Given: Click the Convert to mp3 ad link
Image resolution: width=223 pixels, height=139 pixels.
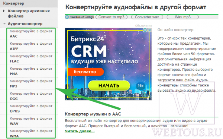Looking at the screenshot, I should point(111,17).
